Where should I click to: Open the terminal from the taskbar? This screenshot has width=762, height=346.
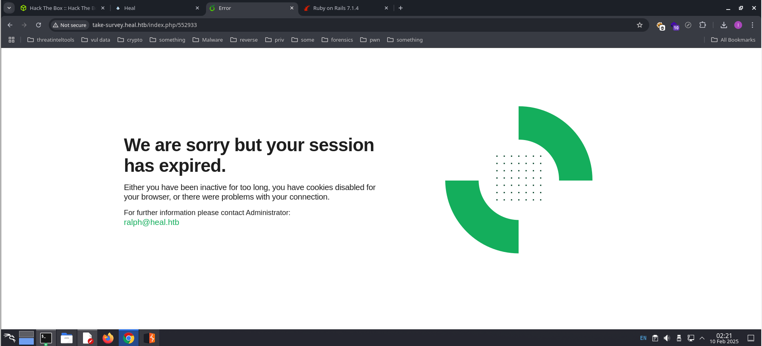[x=46, y=338]
